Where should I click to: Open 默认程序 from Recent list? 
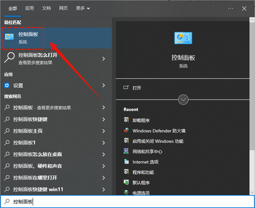coord(141,183)
